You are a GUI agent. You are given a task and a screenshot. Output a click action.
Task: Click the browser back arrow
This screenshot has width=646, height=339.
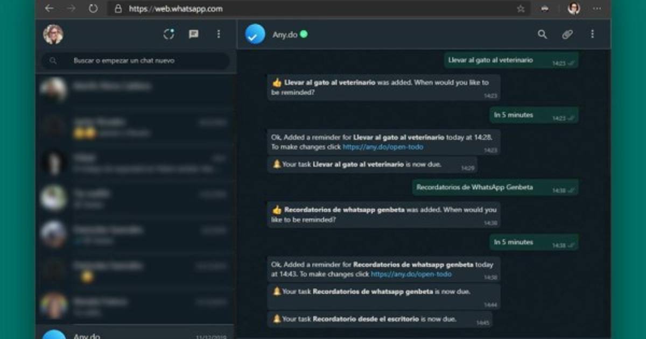click(50, 9)
